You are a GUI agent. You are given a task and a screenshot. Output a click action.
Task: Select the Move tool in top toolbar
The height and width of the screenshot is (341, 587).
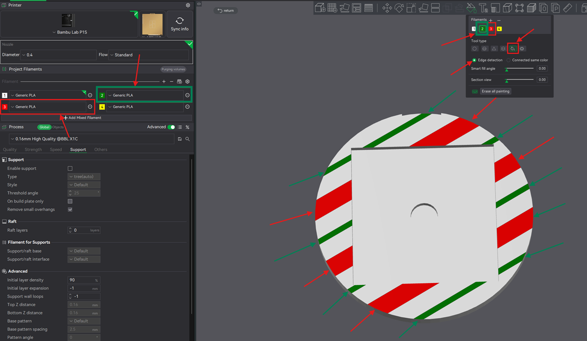387,8
